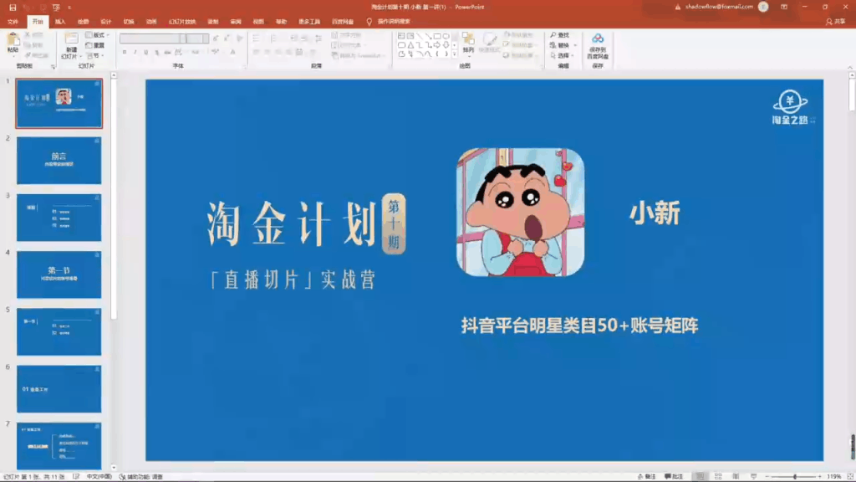Select the rectangle shape in shapes gallery
Screen dimensions: 856x482
pos(437,35)
